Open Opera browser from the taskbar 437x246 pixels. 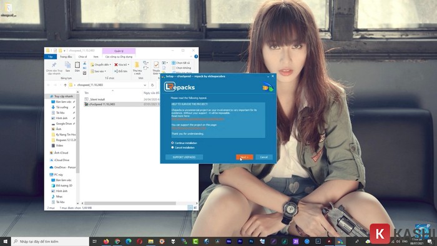coord(140,242)
